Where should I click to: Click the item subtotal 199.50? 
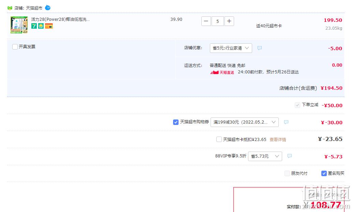click(x=333, y=20)
